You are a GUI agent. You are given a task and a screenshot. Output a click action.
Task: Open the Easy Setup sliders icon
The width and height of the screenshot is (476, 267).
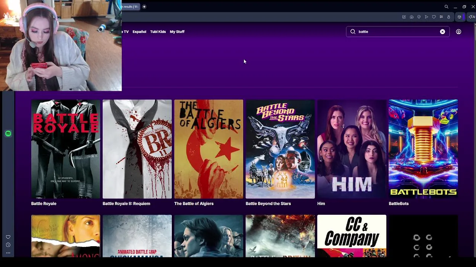(x=441, y=17)
